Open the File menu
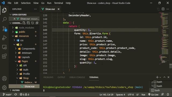 [10, 3]
